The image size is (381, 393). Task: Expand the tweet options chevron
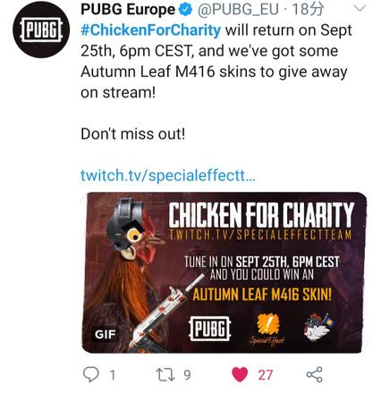[360, 8]
